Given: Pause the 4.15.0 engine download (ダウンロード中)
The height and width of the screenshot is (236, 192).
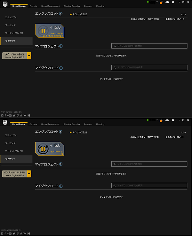Looking at the screenshot, I should [x=43, y=31].
